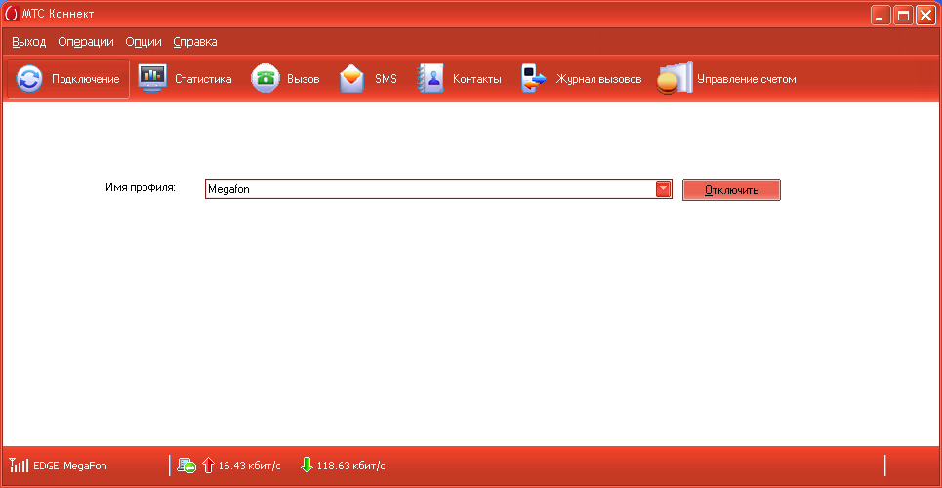Click the Управление счетом toolbar label
942x488 pixels.
click(x=746, y=79)
